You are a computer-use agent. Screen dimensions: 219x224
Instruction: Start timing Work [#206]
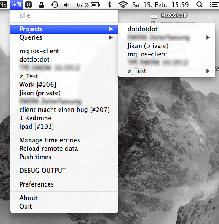point(64,85)
